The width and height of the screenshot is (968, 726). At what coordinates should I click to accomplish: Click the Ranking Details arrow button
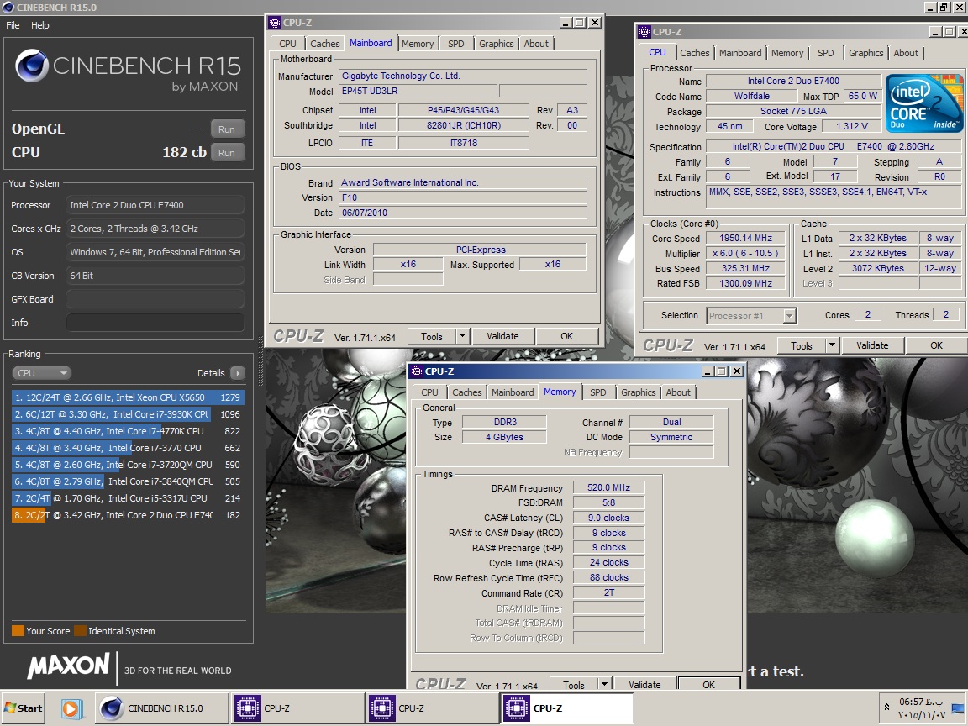tap(238, 373)
